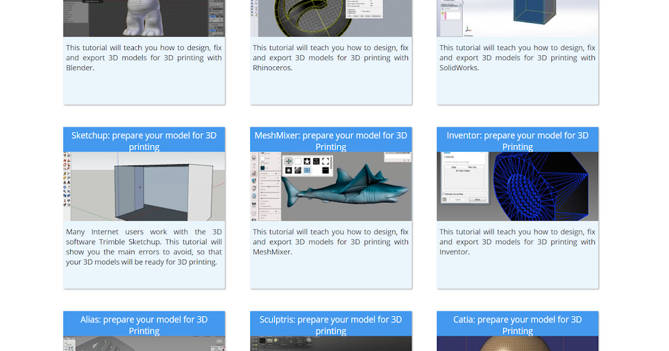Click the Rhinoceros tutorial description text

coord(331,58)
